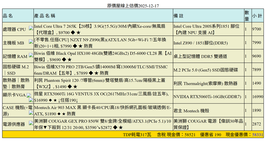Screen dimensions: 266x149
Task: Click the M.2 PCIe 5.0 (Gen5) SSD note
Action: pyautogui.click(x=206, y=70)
